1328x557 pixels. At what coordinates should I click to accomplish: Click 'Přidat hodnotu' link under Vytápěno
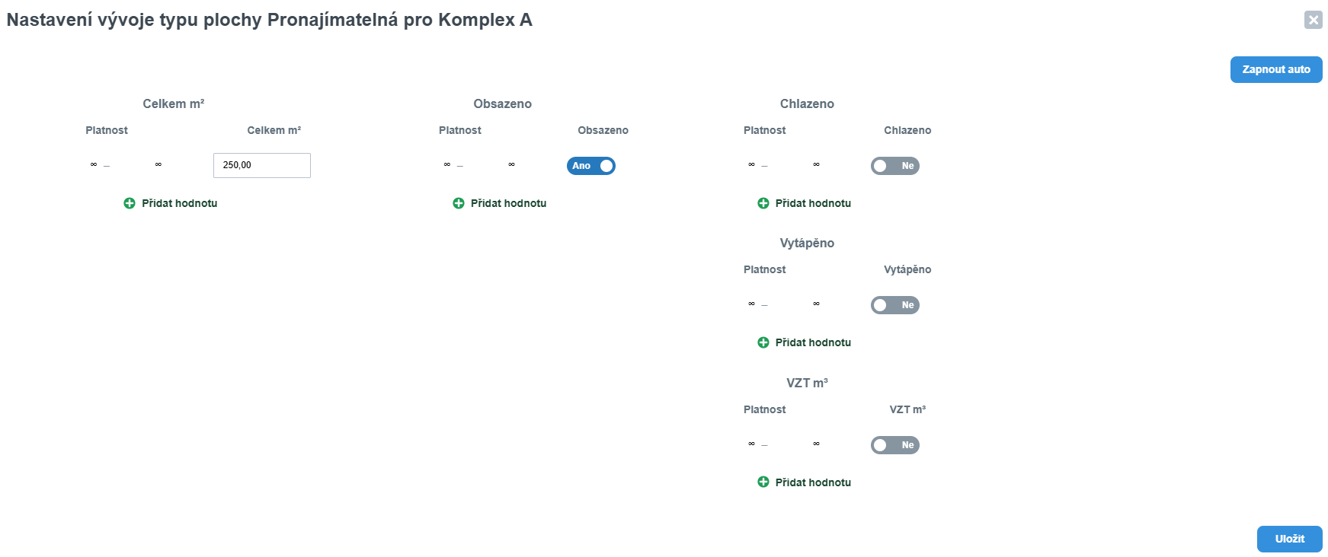coord(813,342)
